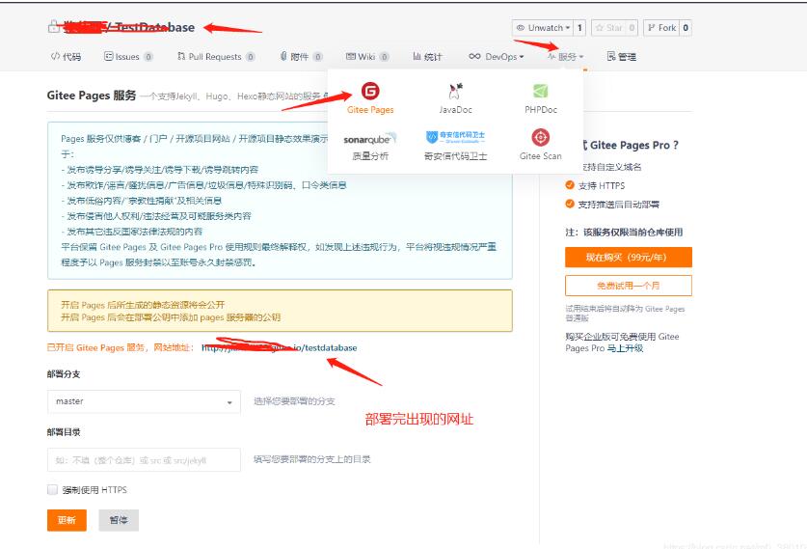Click the 免费试用一个月 button

click(628, 286)
